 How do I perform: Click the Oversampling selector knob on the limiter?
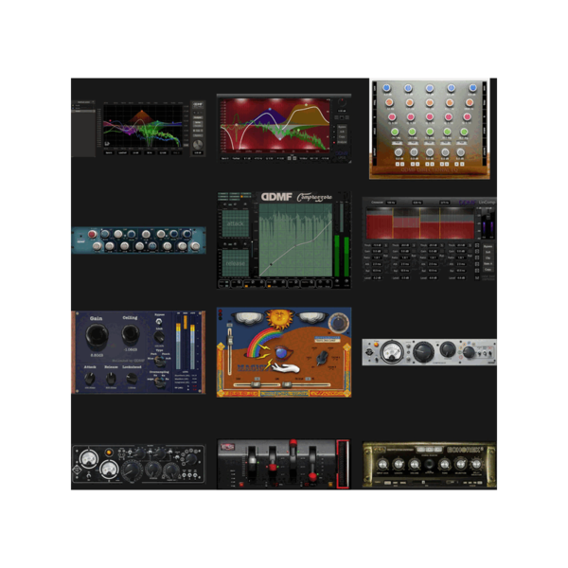click(x=159, y=382)
